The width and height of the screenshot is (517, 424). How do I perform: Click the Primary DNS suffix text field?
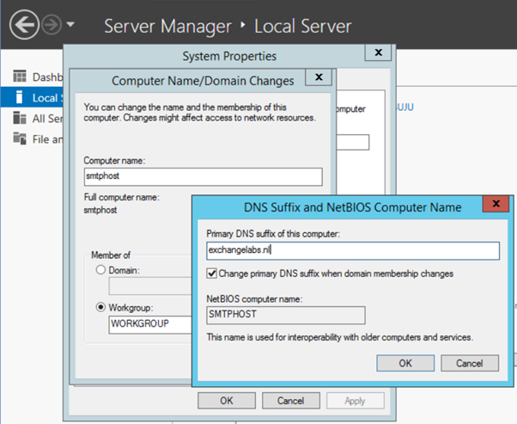point(352,250)
